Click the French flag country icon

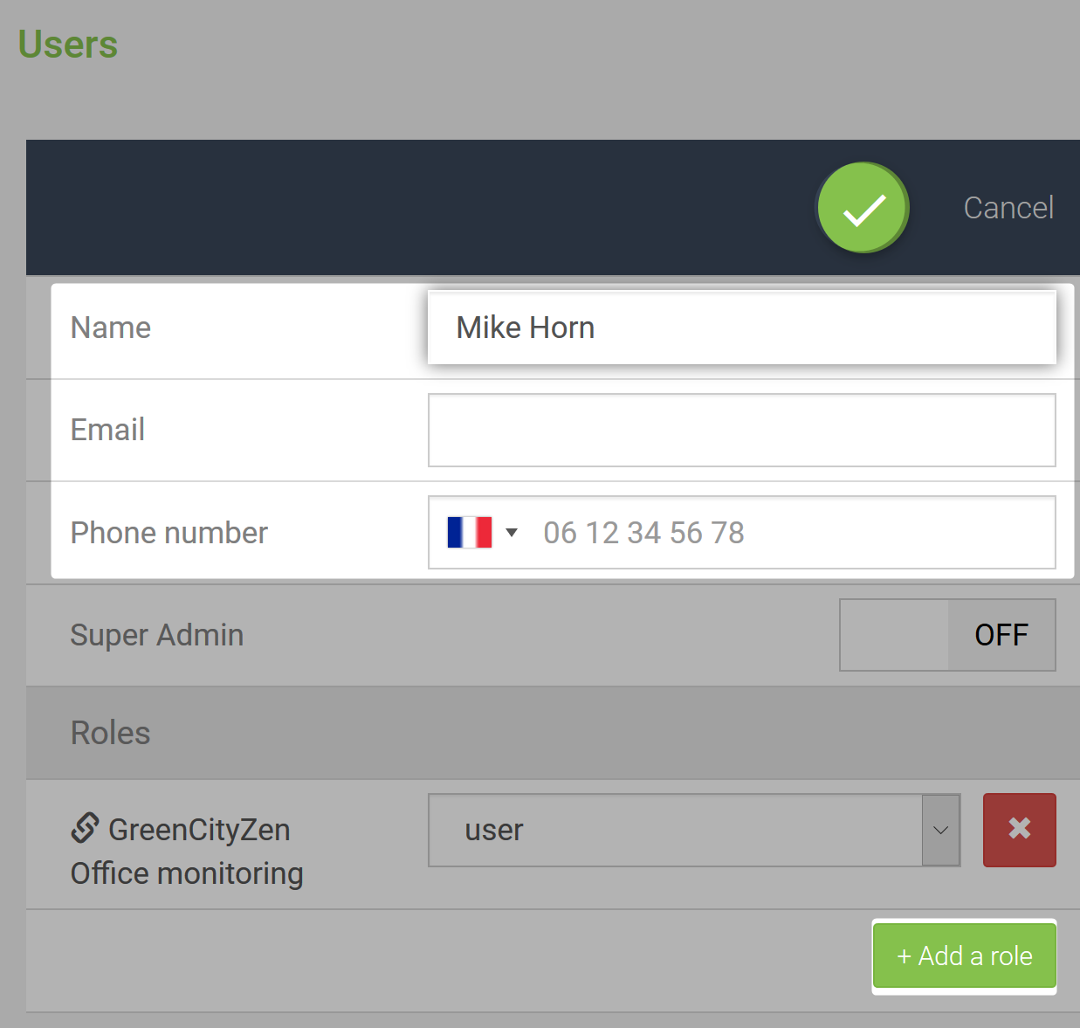(x=469, y=532)
